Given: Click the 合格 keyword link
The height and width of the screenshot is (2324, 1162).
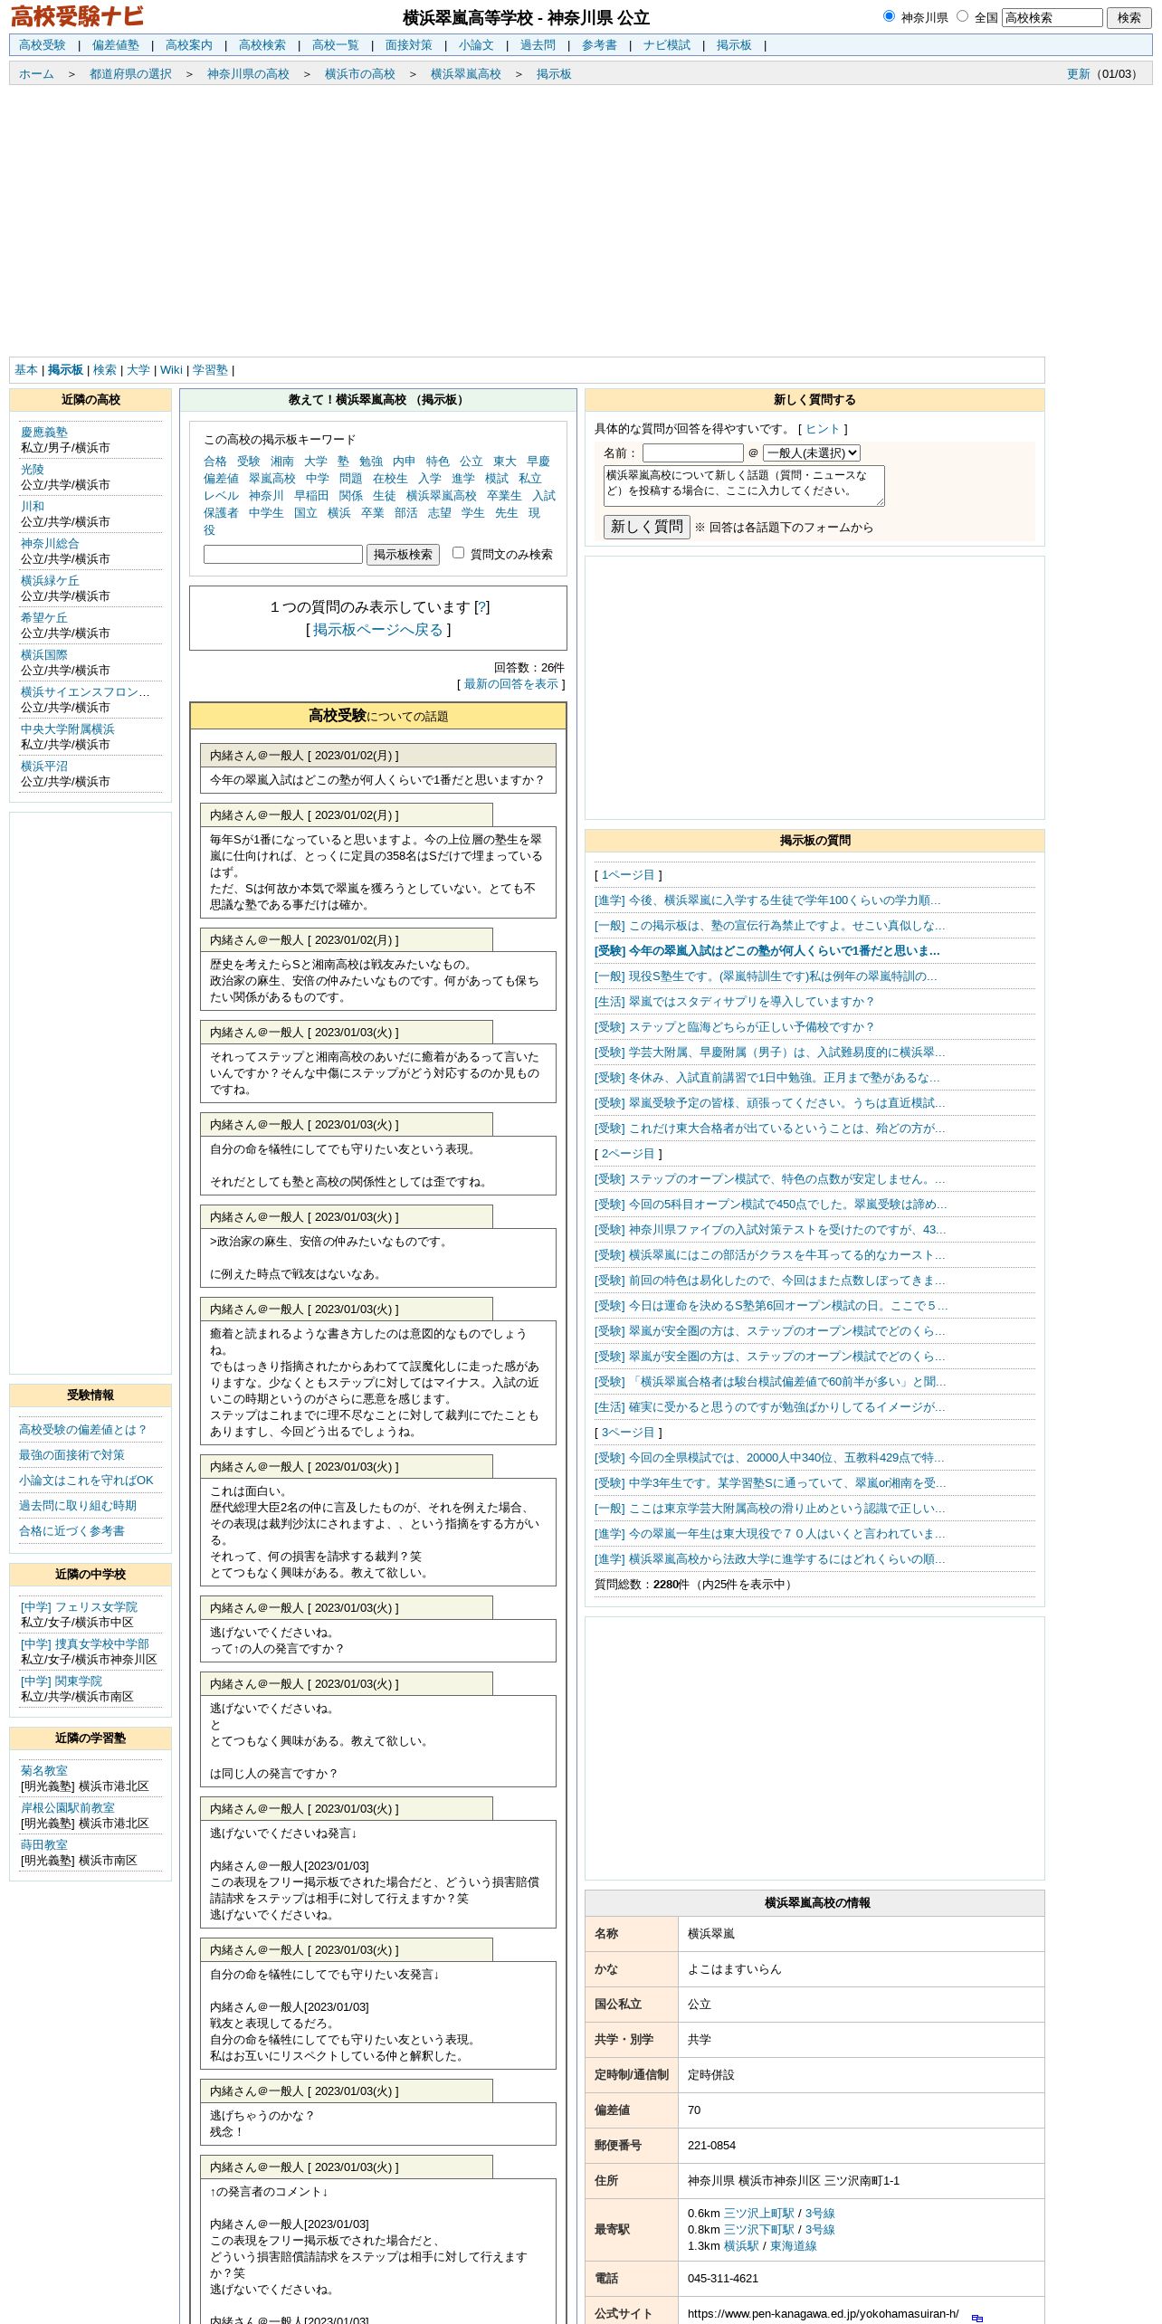Looking at the screenshot, I should tap(215, 462).
